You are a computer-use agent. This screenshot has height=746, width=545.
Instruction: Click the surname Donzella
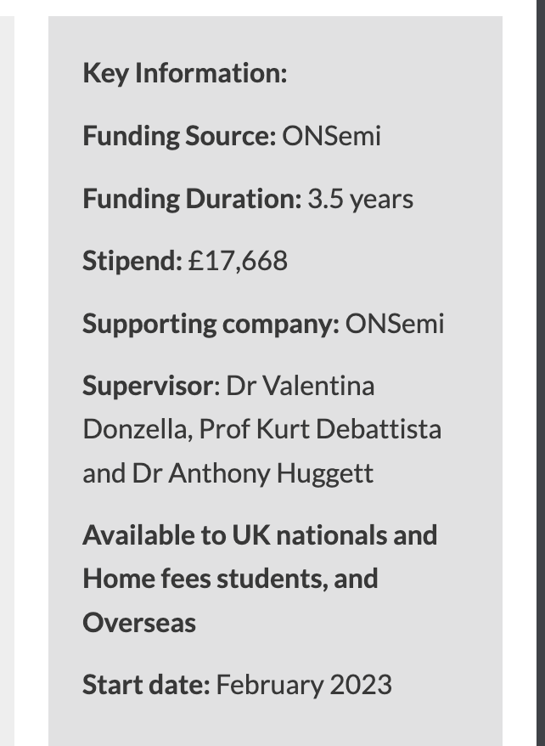tap(136, 429)
